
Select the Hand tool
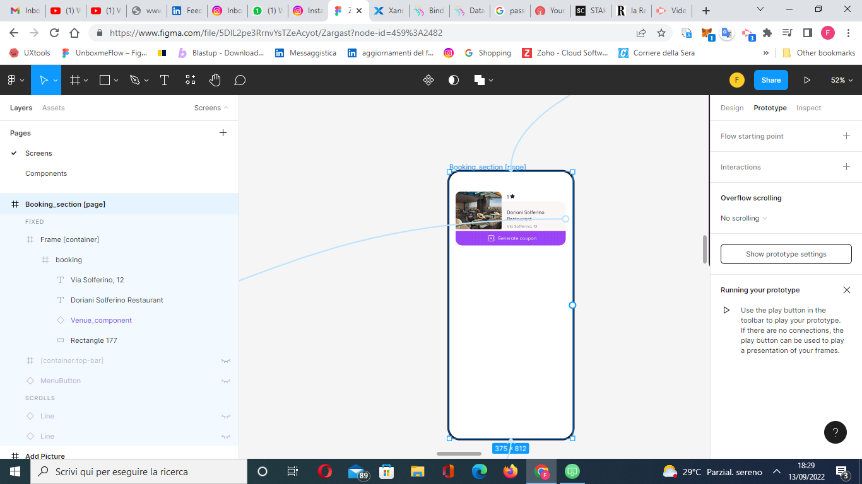click(215, 80)
